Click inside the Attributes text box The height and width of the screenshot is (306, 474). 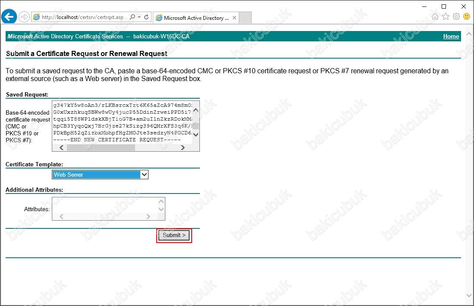coord(105,205)
